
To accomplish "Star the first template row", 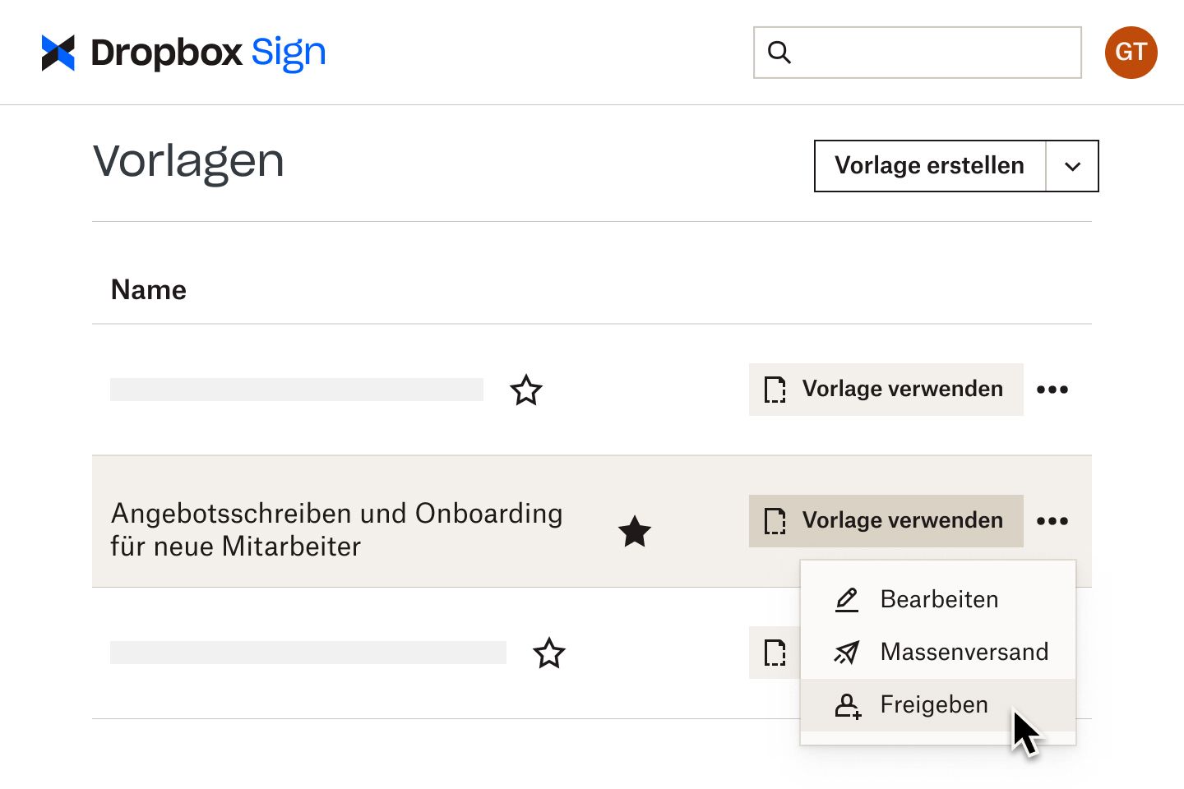I will pos(526,390).
